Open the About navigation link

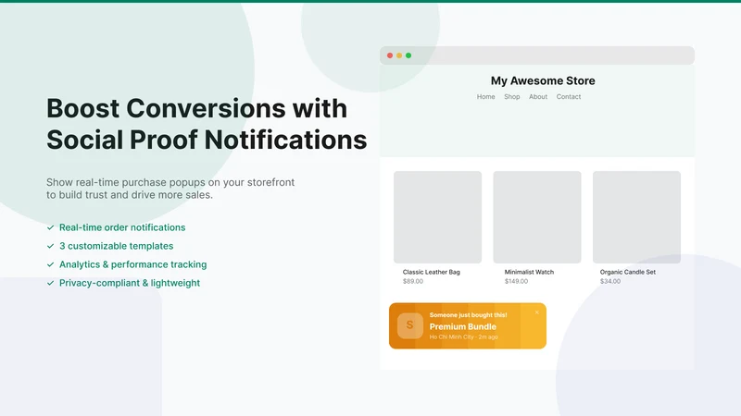click(x=538, y=97)
